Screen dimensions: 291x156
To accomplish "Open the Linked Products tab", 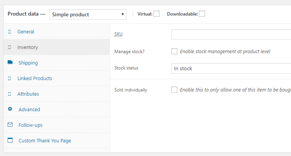I will tap(34, 79).
